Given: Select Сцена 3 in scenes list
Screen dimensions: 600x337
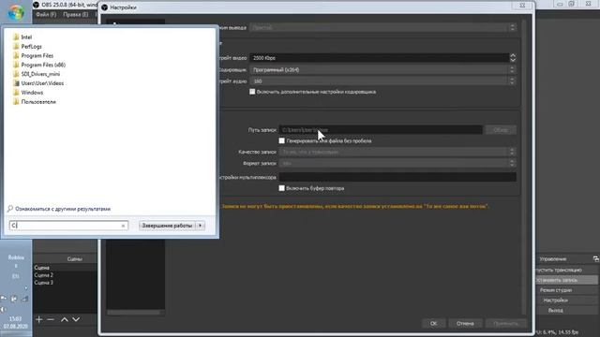Looking at the screenshot, I should click(x=65, y=283).
